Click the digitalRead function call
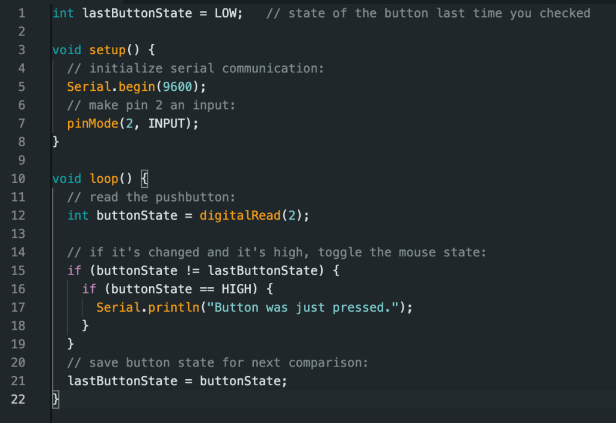Screen dimensions: 616x423 (240, 215)
